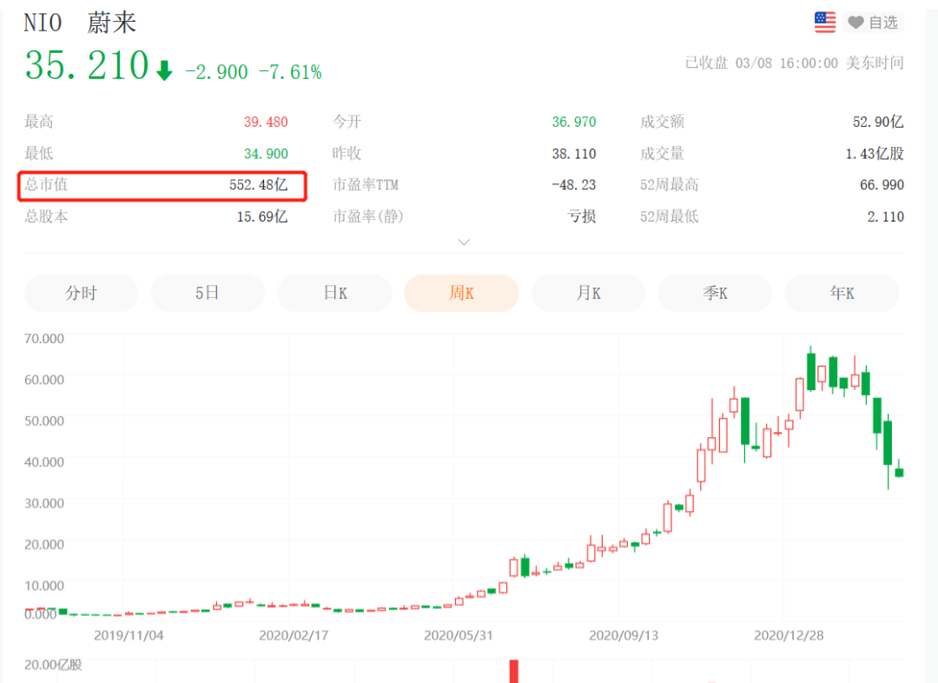Image resolution: width=938 pixels, height=683 pixels.
Task: Click the red volume bar below chart
Action: click(513, 671)
